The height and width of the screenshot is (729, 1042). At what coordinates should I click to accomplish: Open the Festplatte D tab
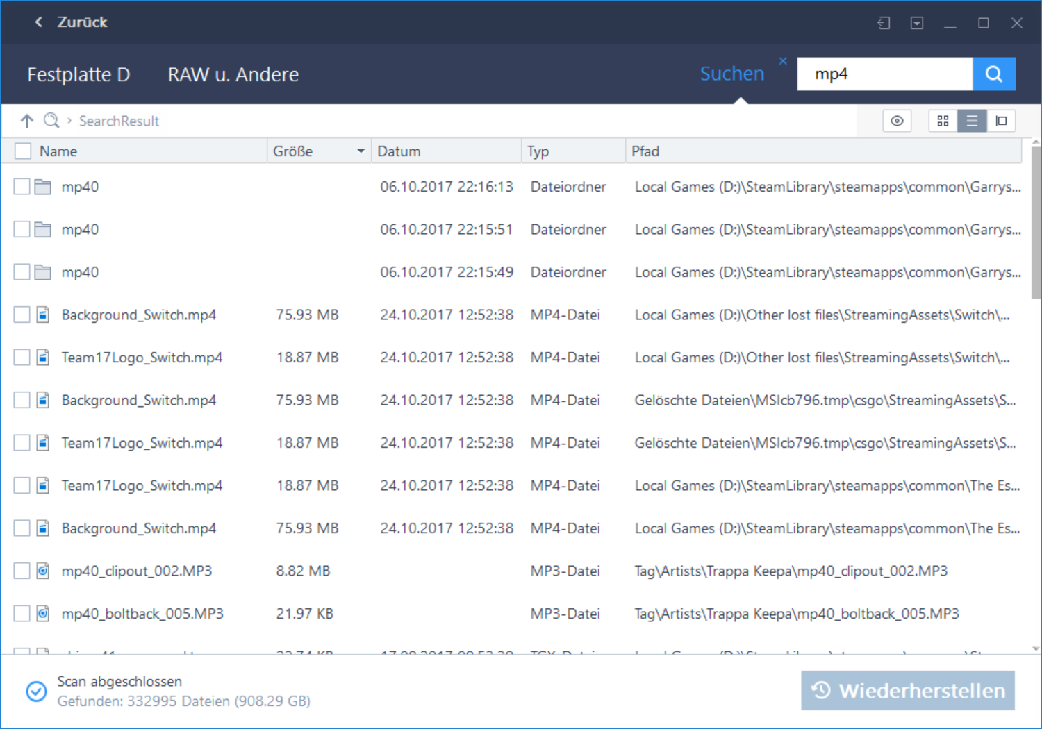(78, 74)
